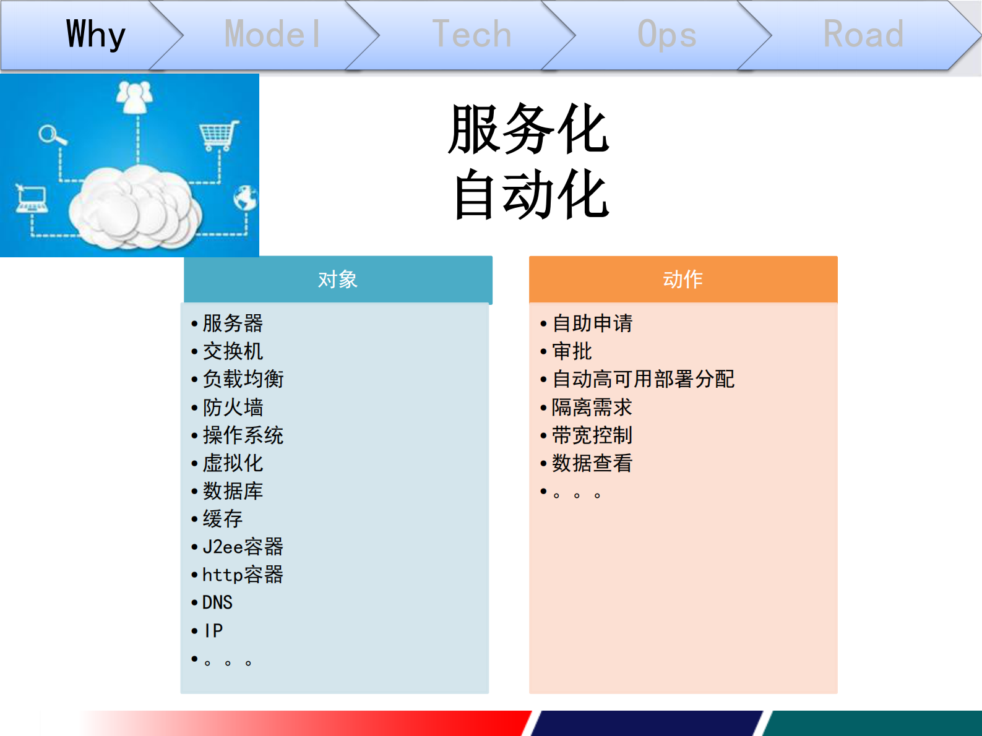Viewport: 982px width, 736px height.
Task: Click the globe icon in cloud image
Action: [x=245, y=198]
